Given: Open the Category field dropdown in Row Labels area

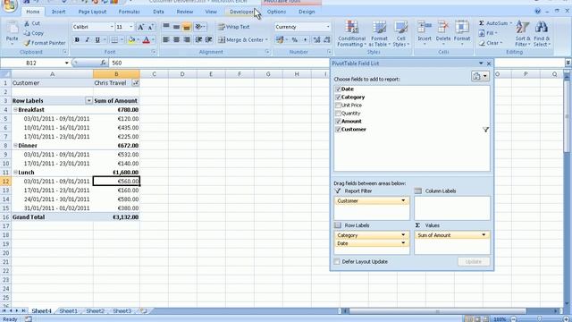Looking at the screenshot, I should (403, 235).
